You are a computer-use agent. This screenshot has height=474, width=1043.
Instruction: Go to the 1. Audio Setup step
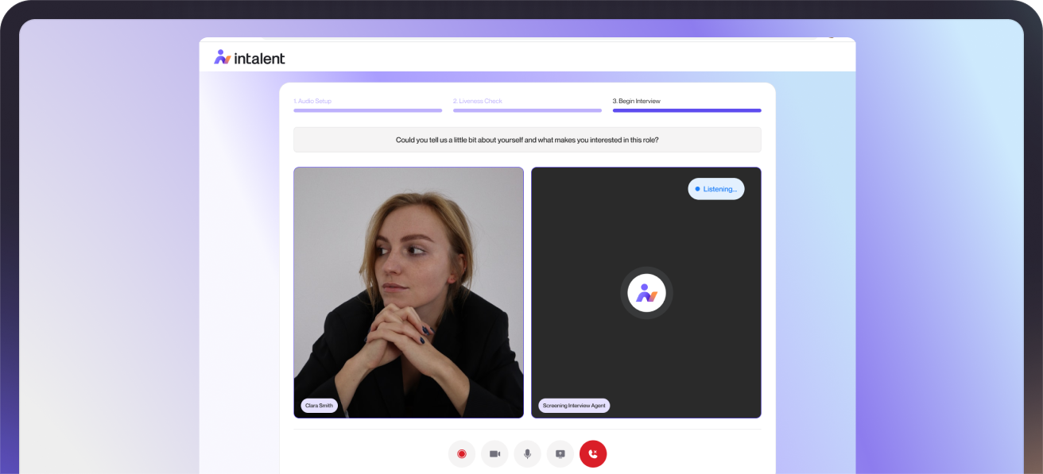312,101
